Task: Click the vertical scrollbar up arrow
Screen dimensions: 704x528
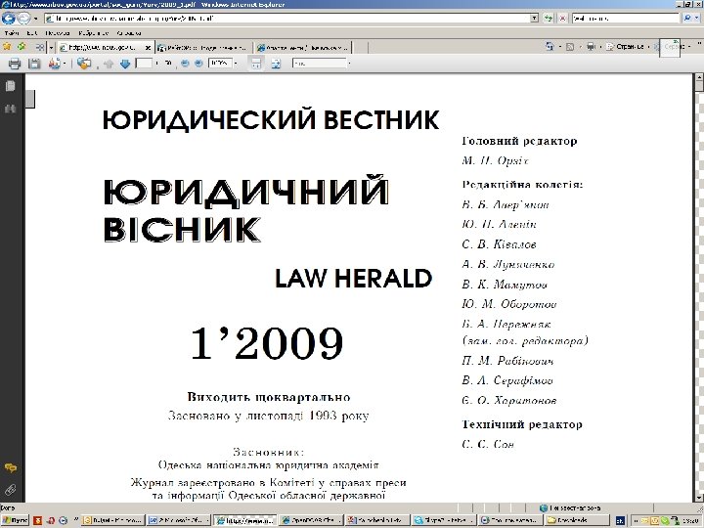Action: pos(699,78)
